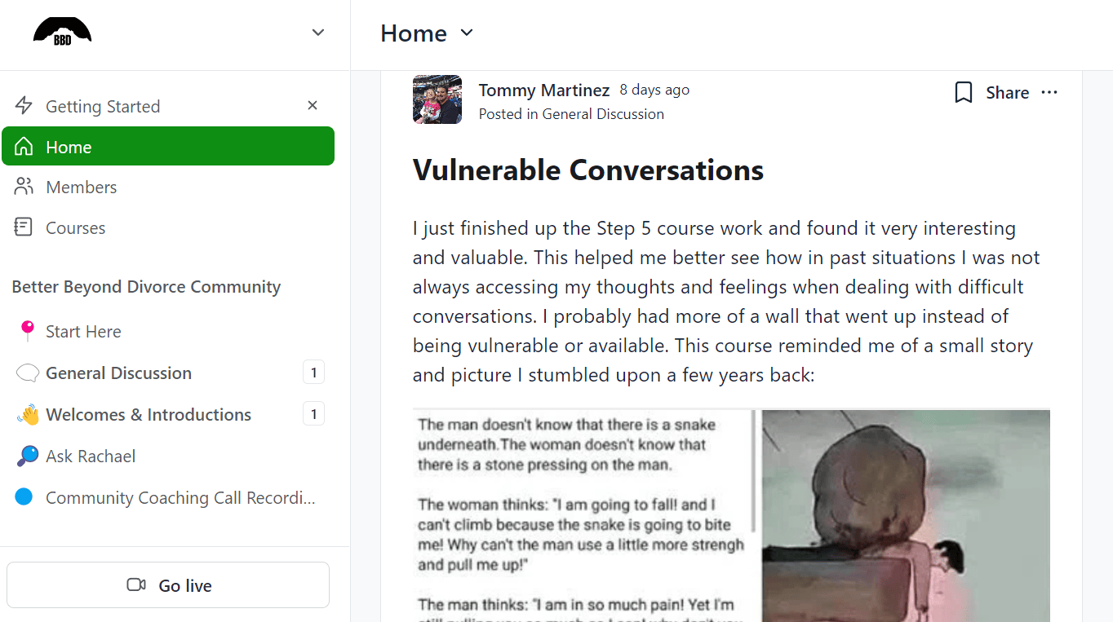The height and width of the screenshot is (622, 1113).
Task: Open the Members page
Action: point(81,187)
